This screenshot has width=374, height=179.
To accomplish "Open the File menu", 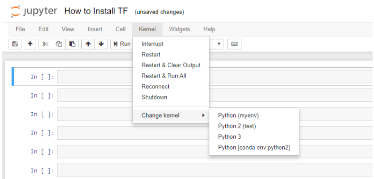I will tap(20, 29).
